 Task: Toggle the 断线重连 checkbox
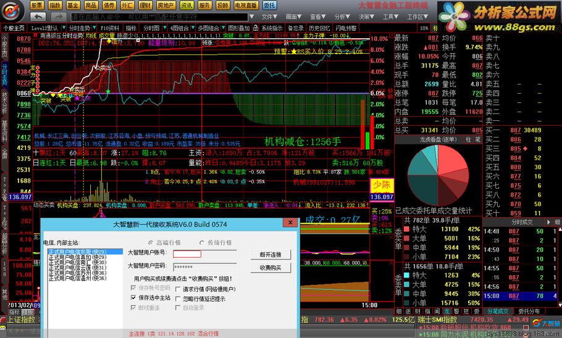tap(133, 308)
